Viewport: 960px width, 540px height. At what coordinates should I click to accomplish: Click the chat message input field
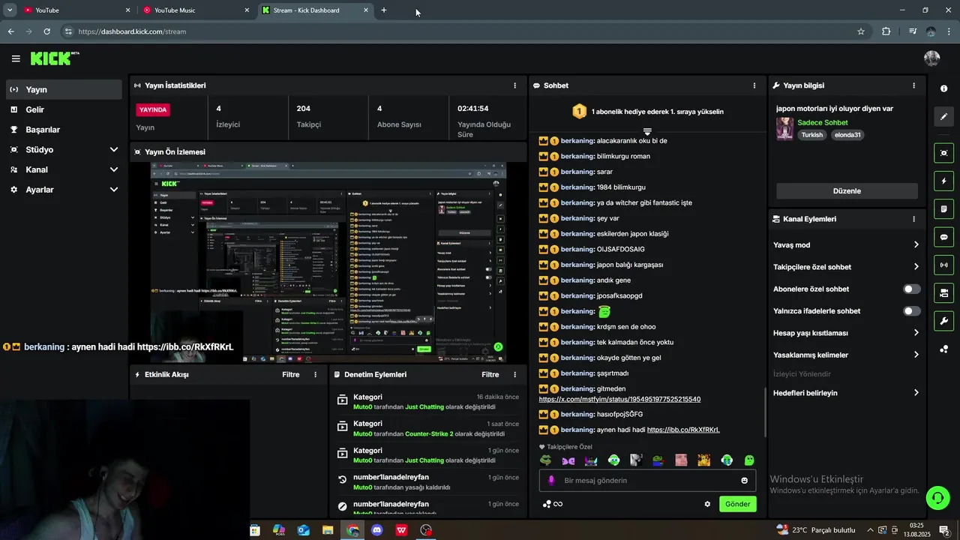click(647, 481)
